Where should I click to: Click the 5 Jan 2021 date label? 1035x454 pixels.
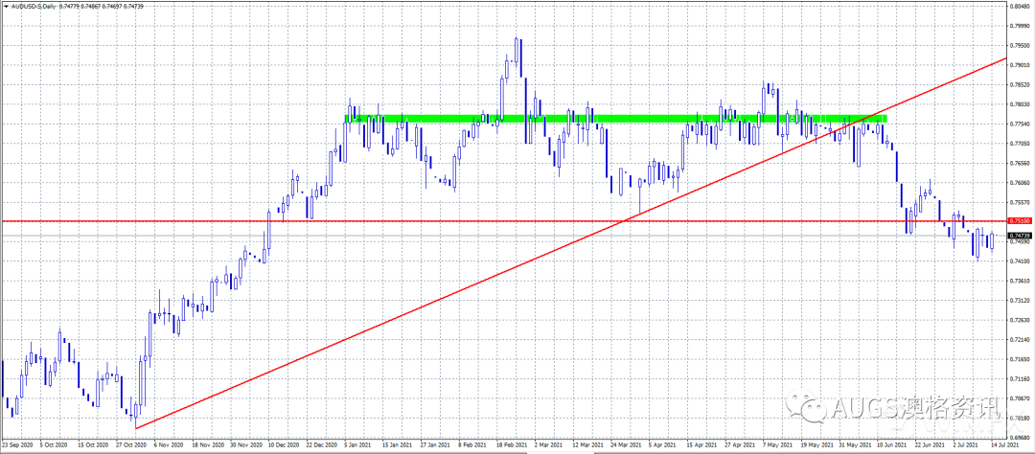click(360, 445)
